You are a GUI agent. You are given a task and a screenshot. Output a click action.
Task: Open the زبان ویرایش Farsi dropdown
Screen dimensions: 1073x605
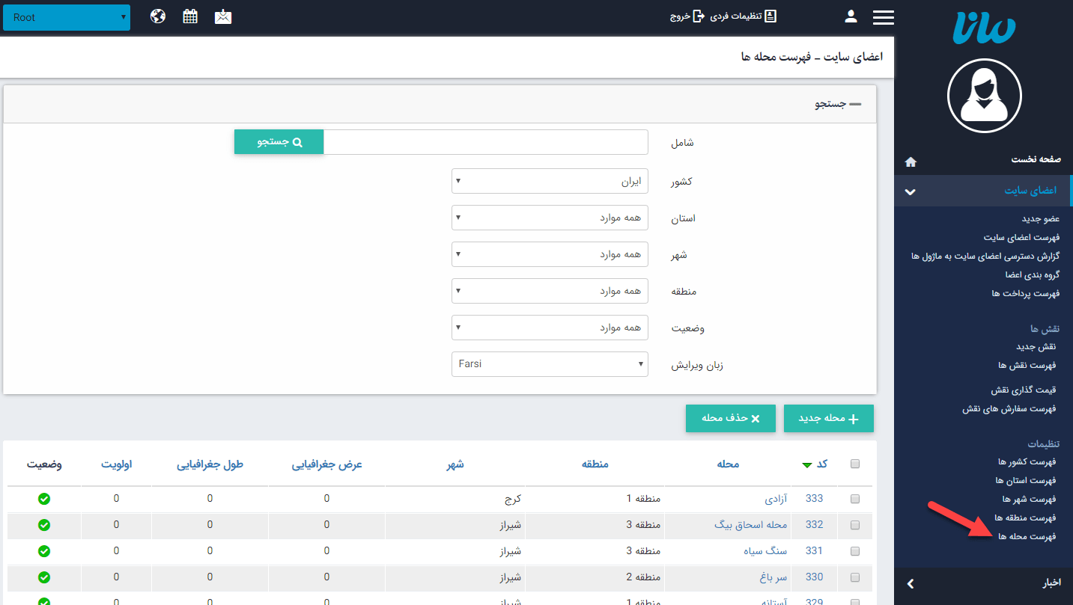click(550, 364)
